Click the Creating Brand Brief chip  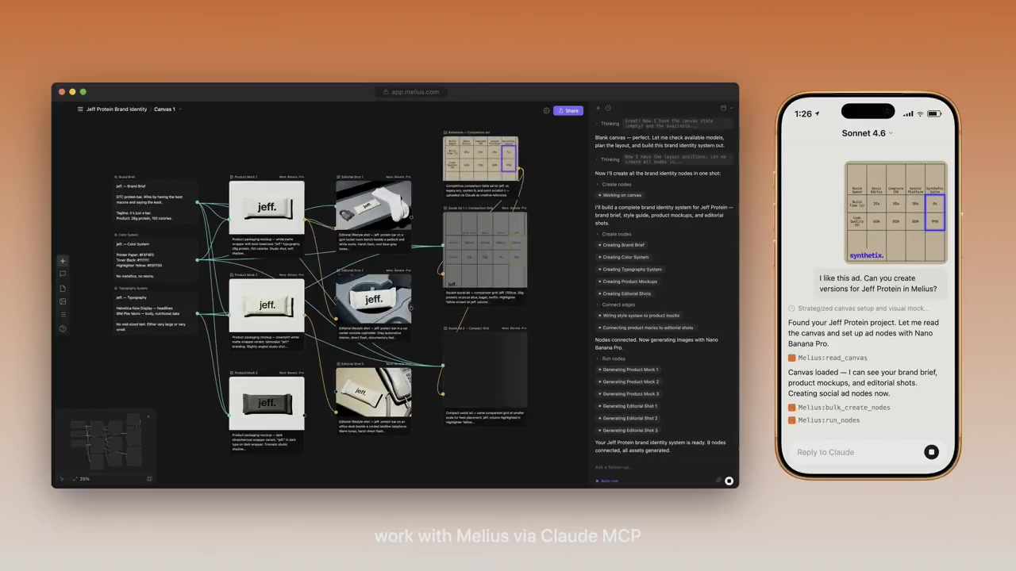(622, 245)
